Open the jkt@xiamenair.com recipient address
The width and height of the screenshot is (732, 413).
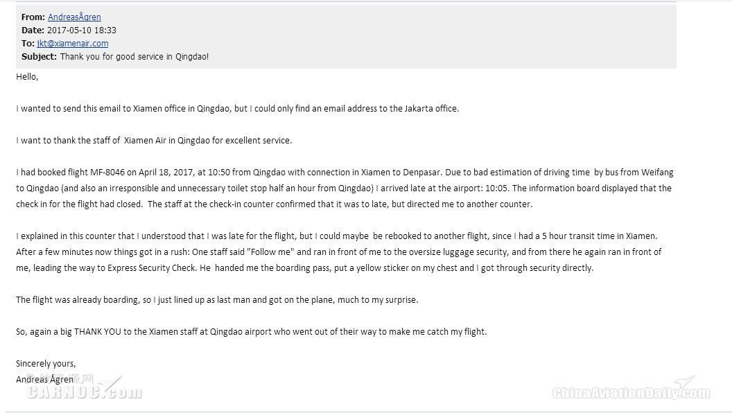pyautogui.click(x=72, y=44)
